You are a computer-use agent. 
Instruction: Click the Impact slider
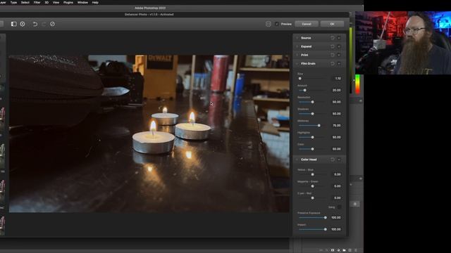click(313, 229)
